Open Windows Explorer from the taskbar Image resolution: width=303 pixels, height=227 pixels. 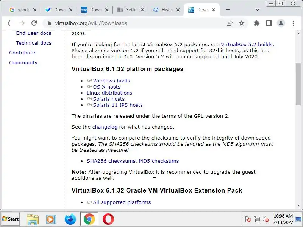[33, 219]
